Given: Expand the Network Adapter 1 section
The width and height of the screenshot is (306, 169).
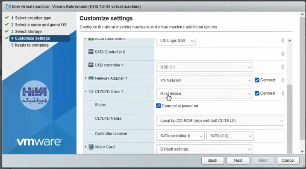Looking at the screenshot, I should [85, 78].
